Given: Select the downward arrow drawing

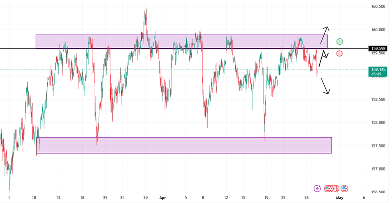Looking at the screenshot, I should click(x=325, y=86).
